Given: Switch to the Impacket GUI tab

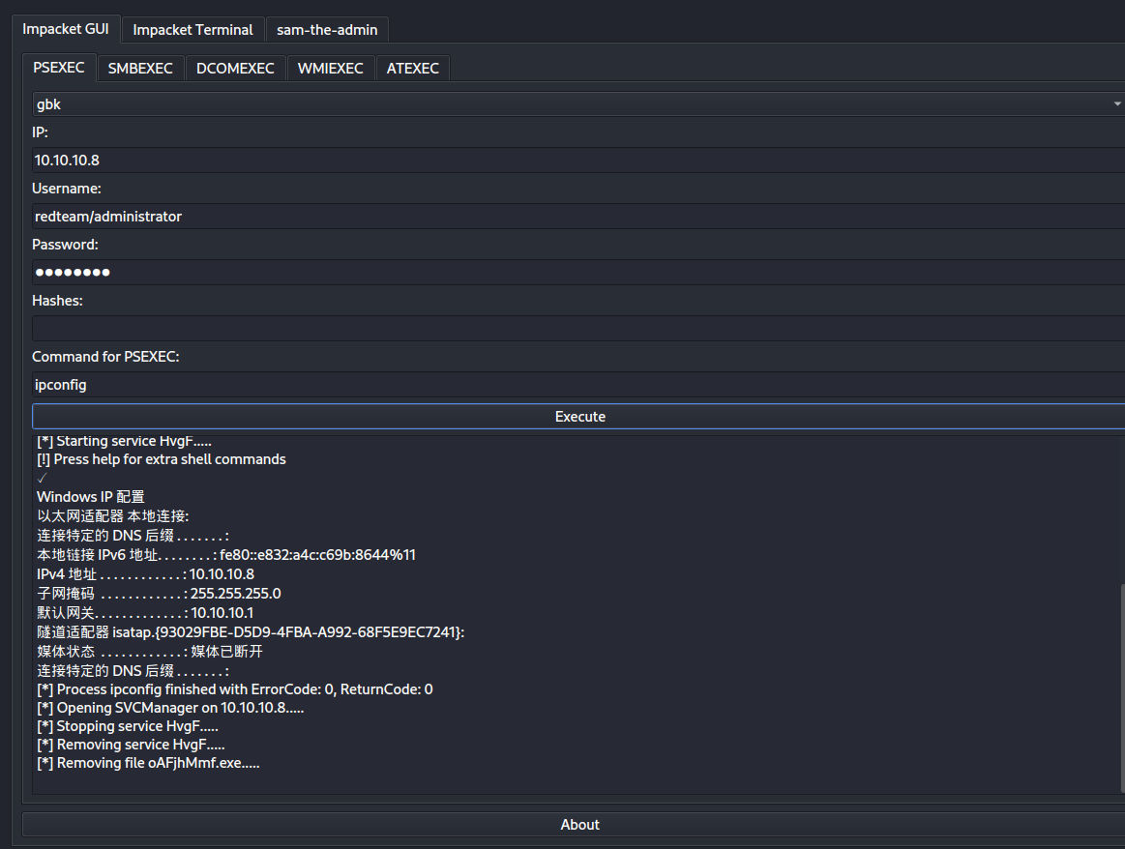Looking at the screenshot, I should coord(65,29).
